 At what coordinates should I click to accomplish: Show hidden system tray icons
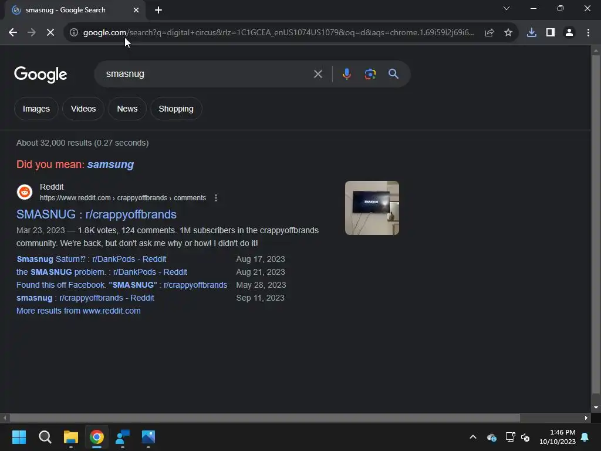tap(473, 437)
